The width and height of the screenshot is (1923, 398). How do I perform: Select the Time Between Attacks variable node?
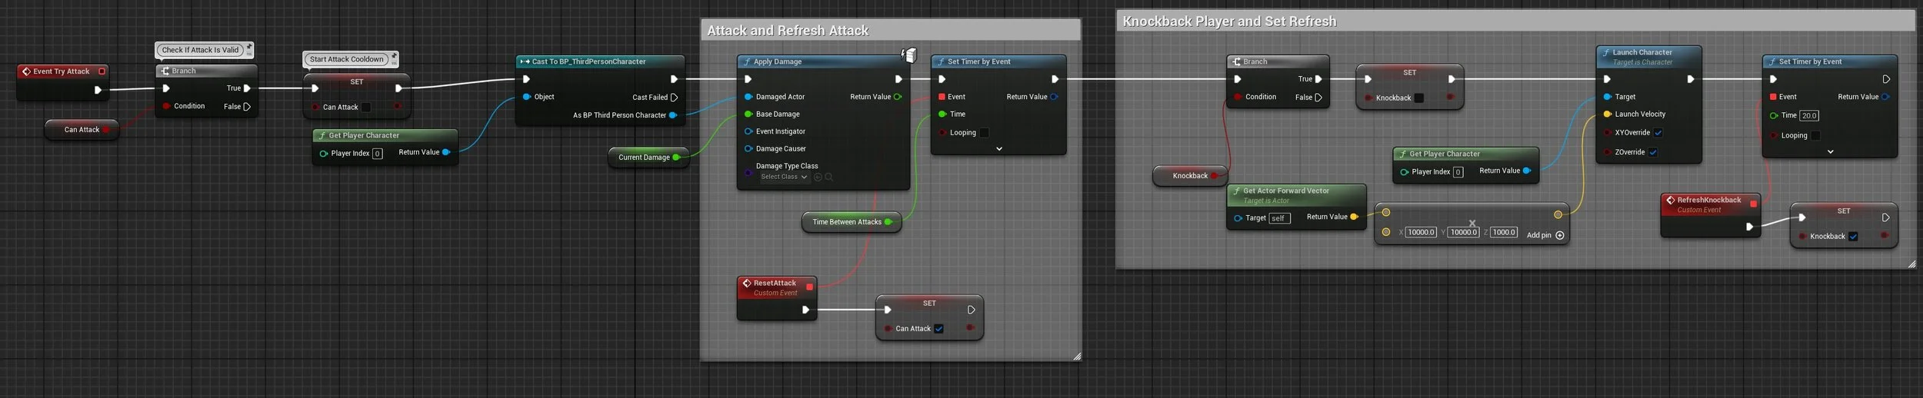(x=852, y=222)
